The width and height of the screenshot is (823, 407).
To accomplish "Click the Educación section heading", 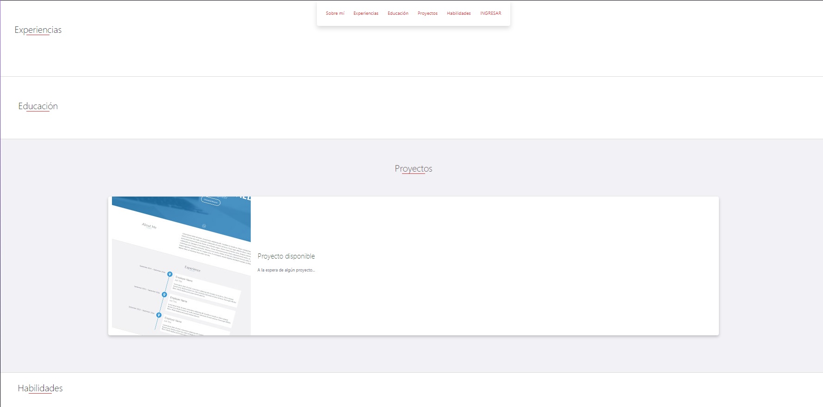I will click(x=38, y=106).
